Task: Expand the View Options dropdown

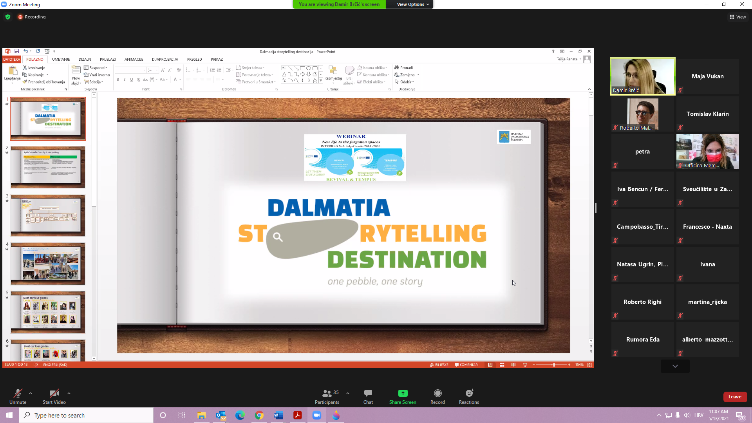Action: (x=413, y=4)
